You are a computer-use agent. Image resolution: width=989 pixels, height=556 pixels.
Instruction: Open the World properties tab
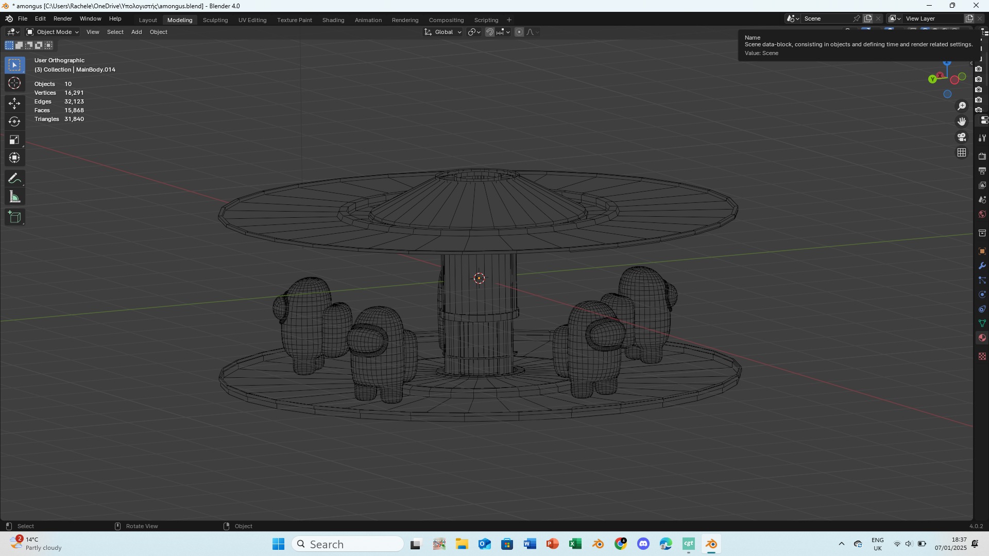pos(982,214)
